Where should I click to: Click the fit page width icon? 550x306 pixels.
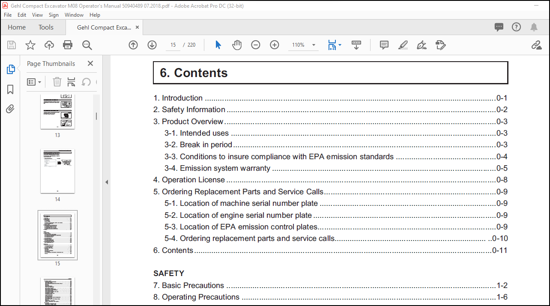click(x=332, y=45)
